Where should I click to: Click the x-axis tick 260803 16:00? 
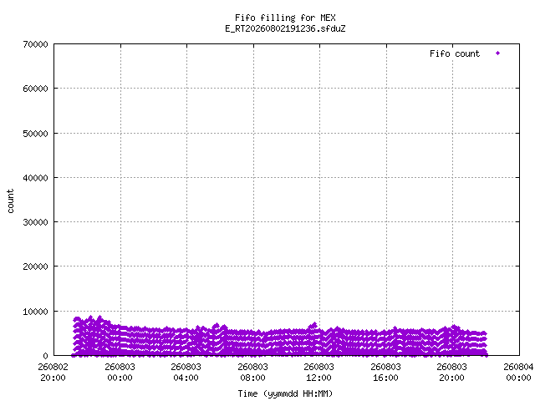(x=386, y=373)
